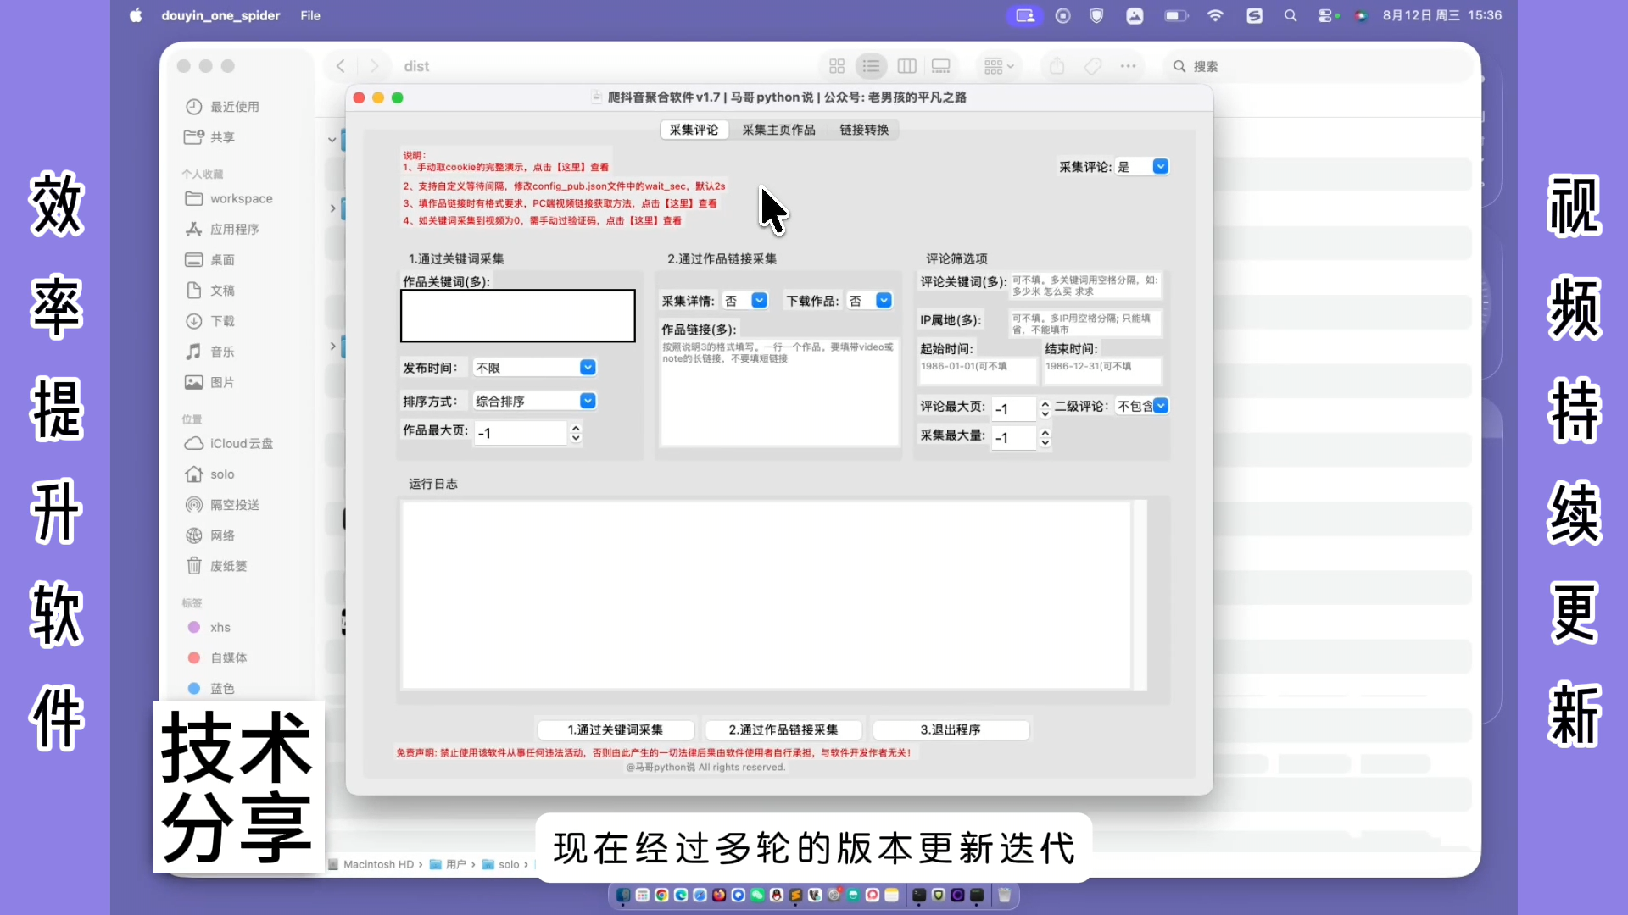Select workspace in the Finder sidebar
The image size is (1628, 915).
[241, 198]
